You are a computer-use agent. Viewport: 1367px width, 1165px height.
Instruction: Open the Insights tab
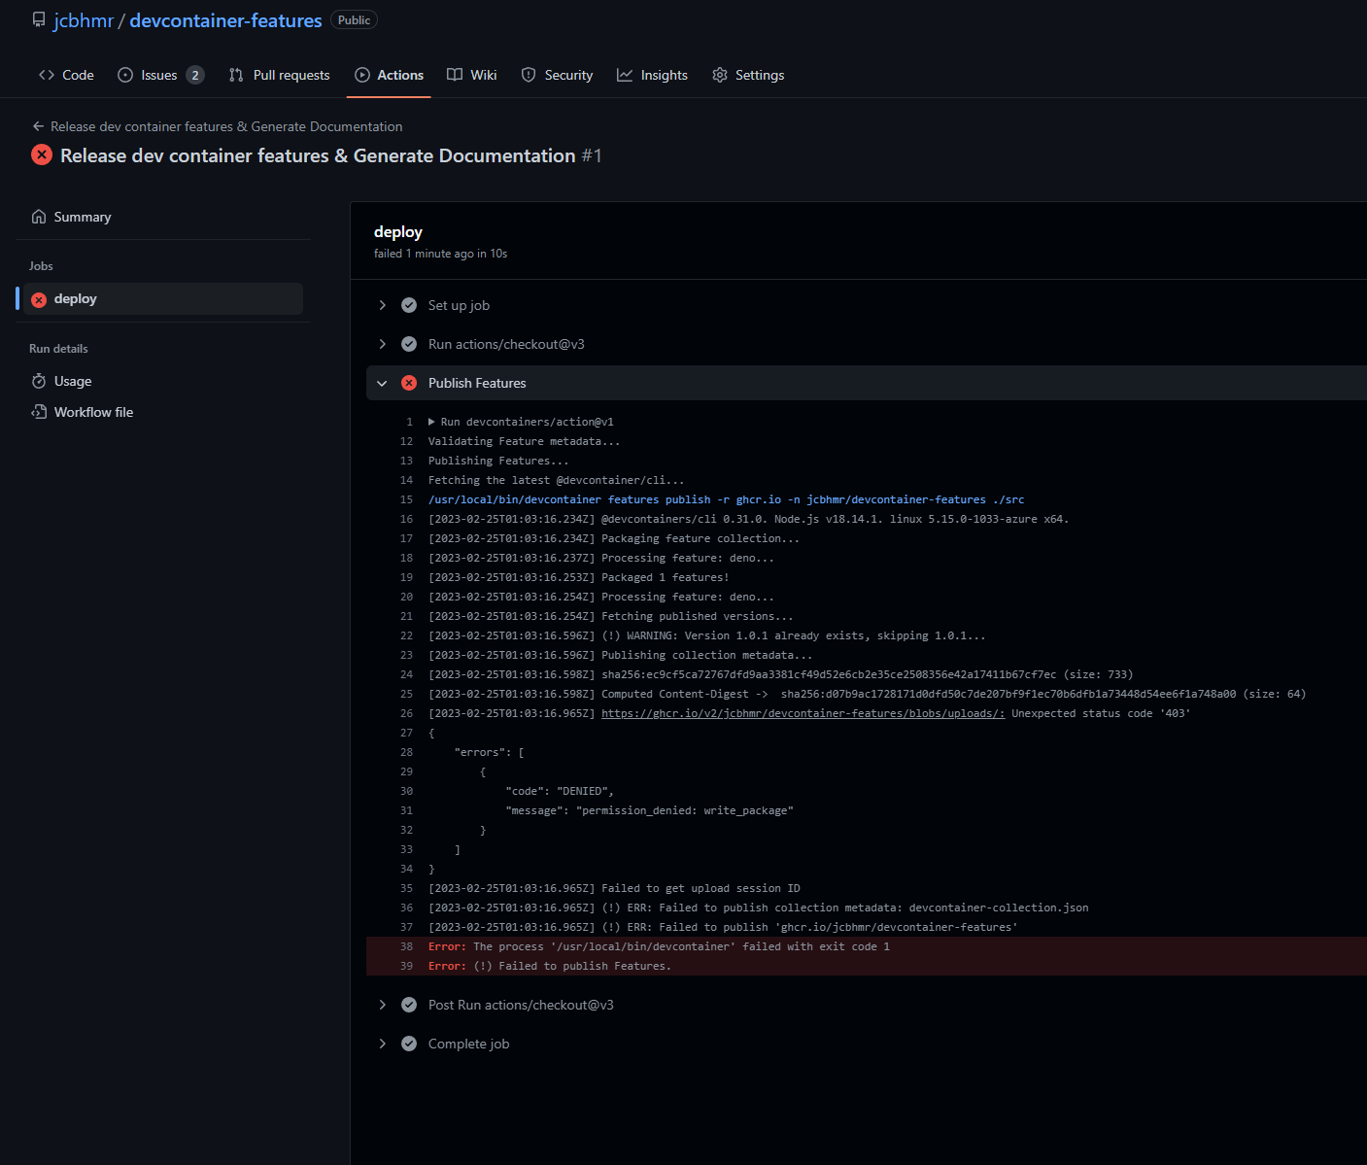point(653,75)
